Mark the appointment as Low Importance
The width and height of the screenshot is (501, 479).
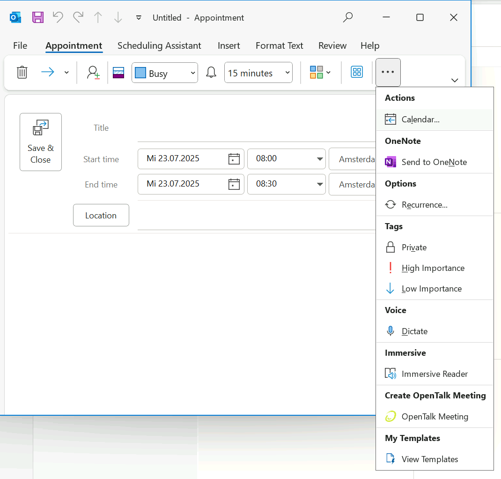tap(431, 288)
